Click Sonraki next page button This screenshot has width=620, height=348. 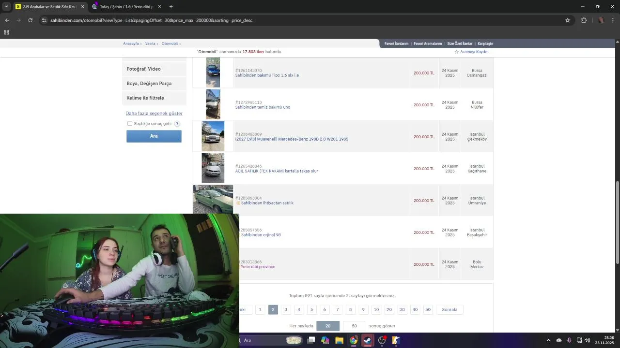(449, 309)
